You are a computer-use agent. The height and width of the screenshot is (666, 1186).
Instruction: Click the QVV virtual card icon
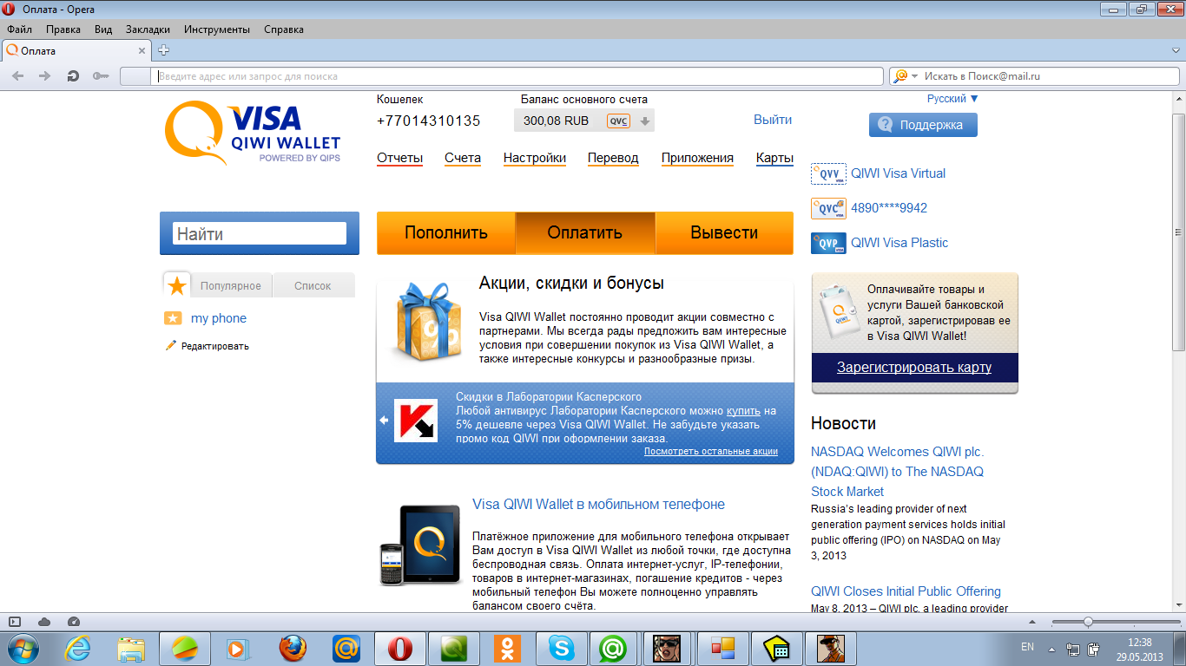(x=828, y=173)
